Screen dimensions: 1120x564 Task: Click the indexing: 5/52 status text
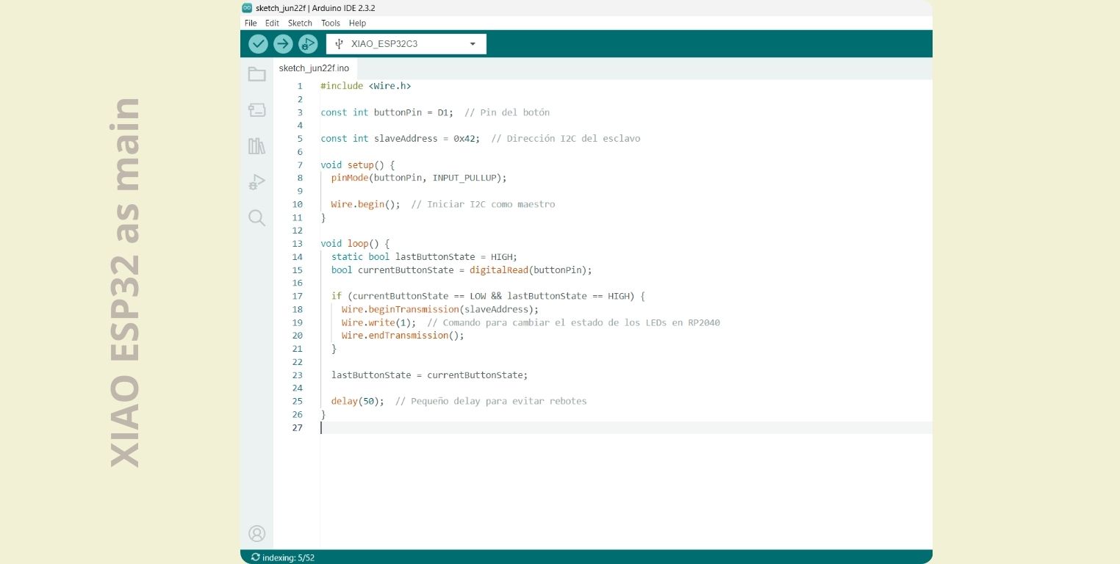(x=288, y=557)
